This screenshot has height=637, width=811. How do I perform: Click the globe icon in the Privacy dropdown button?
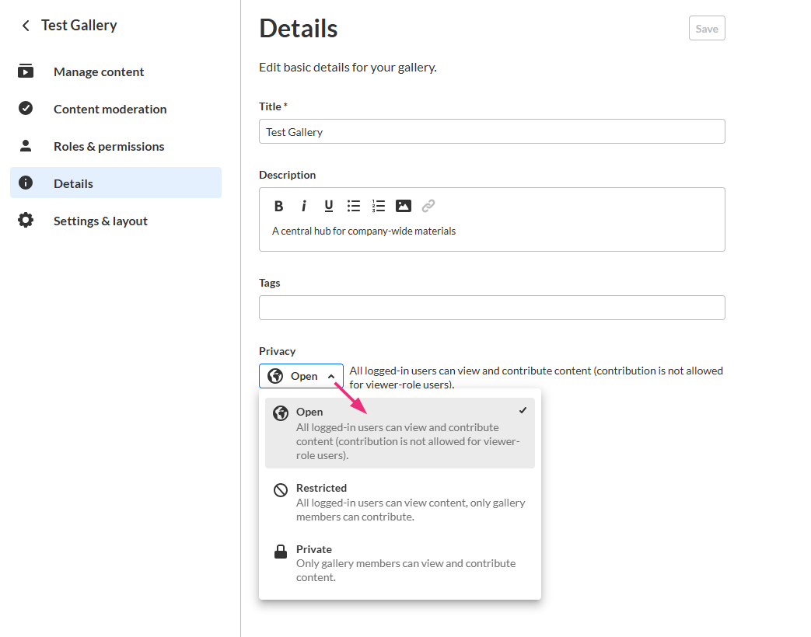pos(275,376)
